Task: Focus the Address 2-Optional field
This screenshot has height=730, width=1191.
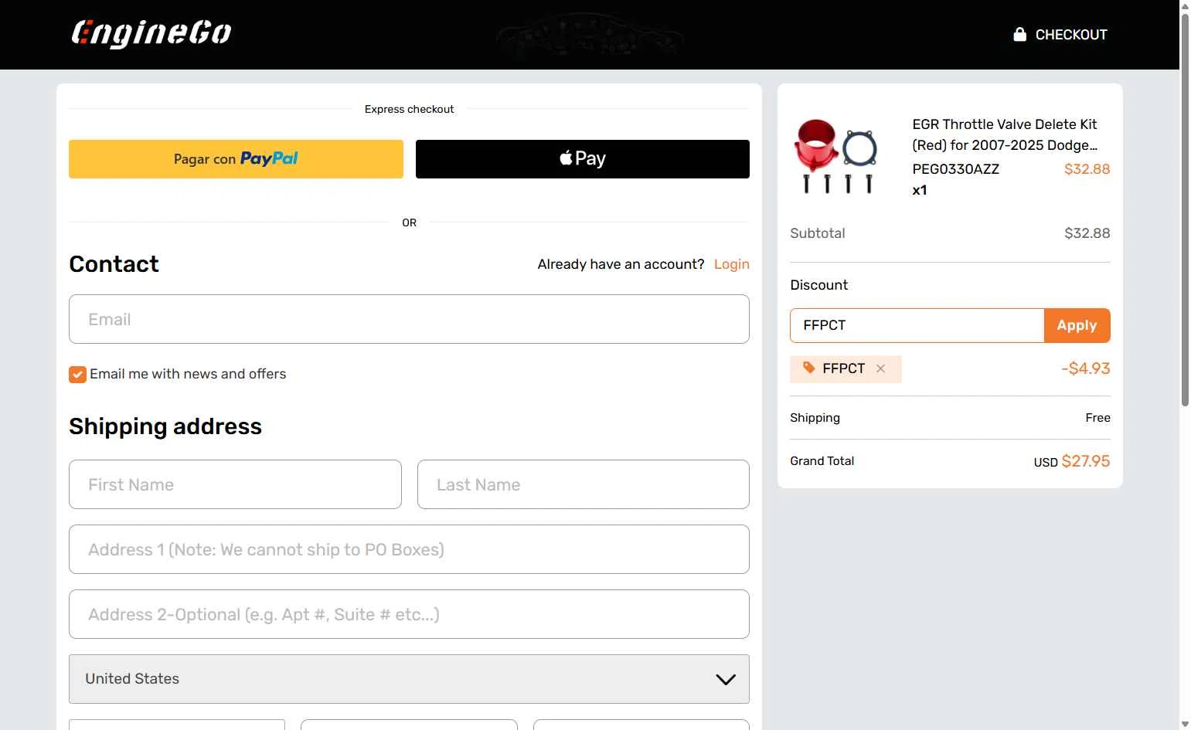Action: pyautogui.click(x=409, y=614)
